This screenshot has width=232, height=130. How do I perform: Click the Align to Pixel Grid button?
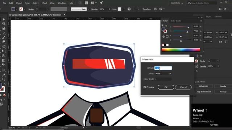pos(204,92)
